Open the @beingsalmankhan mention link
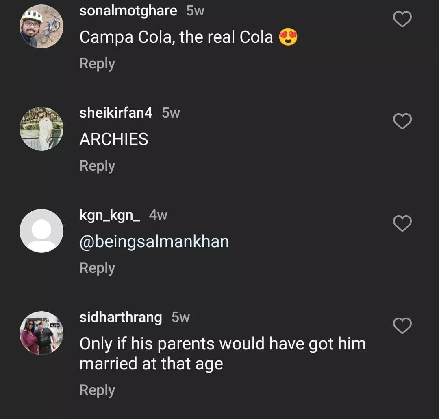Screen dimensions: 439x419 [x=154, y=242]
